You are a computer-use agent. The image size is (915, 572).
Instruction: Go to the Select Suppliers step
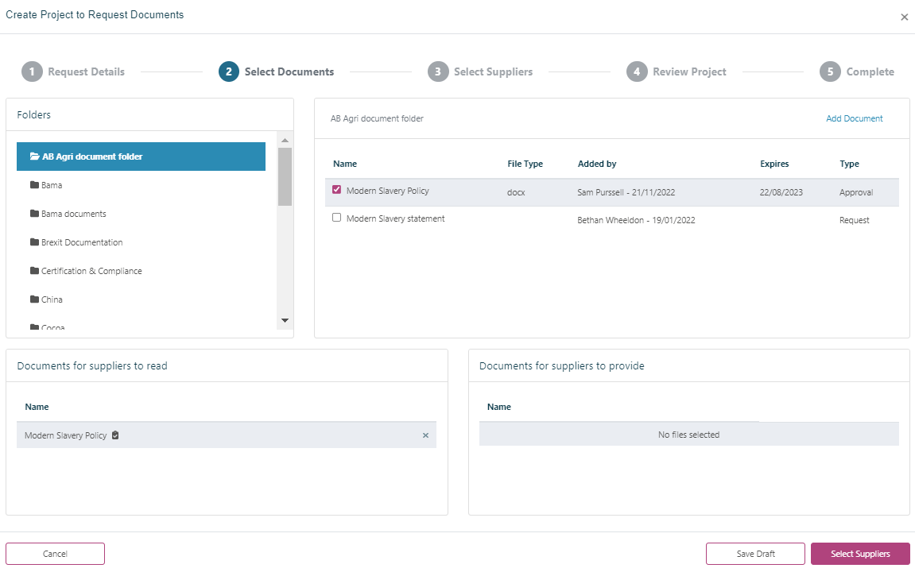[480, 71]
